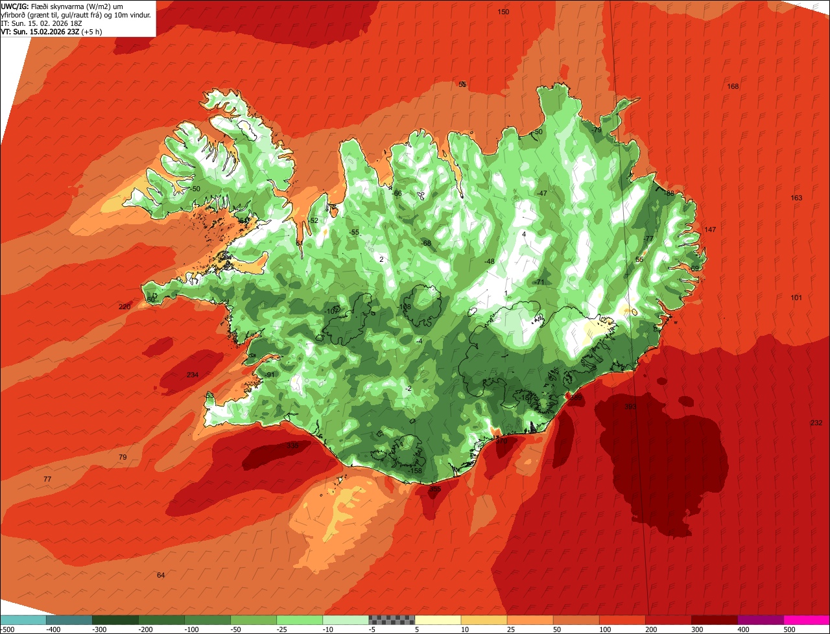Click the value '393' in the dark red area

[x=630, y=406]
